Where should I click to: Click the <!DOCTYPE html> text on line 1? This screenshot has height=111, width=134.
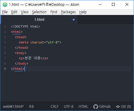[x=25, y=26]
